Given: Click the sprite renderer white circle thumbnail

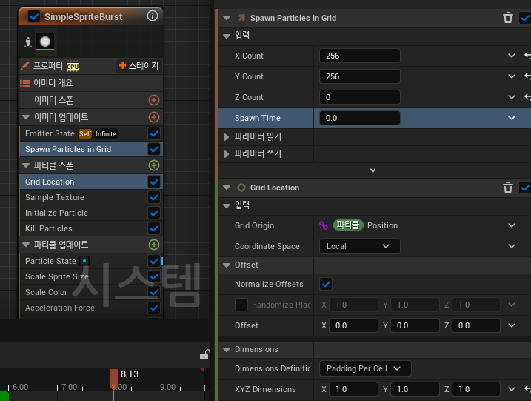Looking at the screenshot, I should [x=45, y=42].
